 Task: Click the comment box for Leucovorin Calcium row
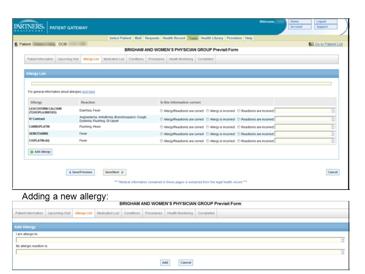(x=305, y=111)
